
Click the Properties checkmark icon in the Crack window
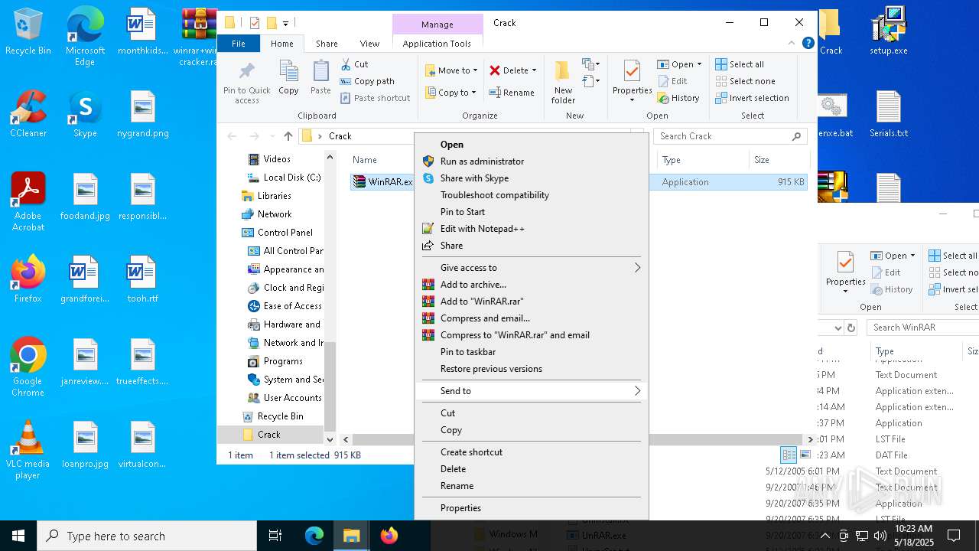[632, 71]
